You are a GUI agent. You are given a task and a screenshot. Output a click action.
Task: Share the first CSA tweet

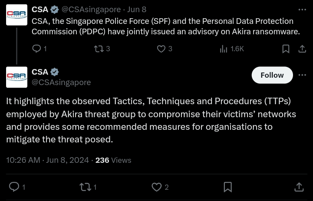(x=302, y=49)
